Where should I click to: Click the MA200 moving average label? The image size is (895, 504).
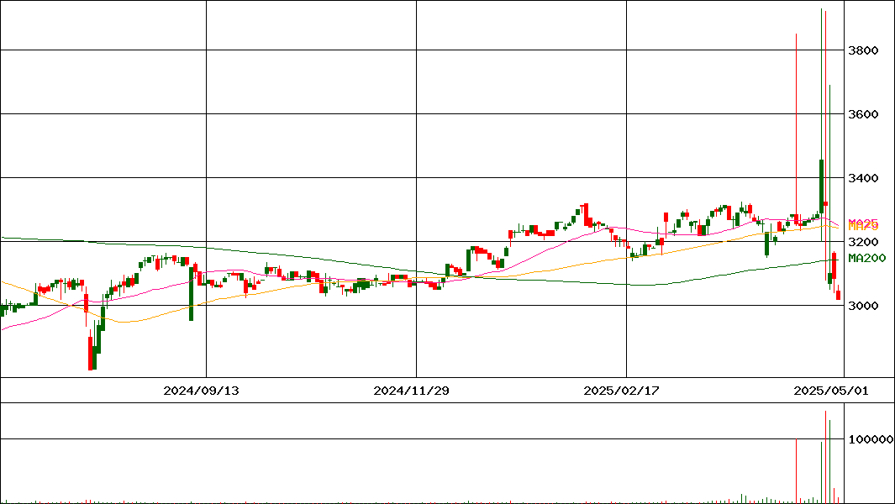pyautogui.click(x=866, y=259)
